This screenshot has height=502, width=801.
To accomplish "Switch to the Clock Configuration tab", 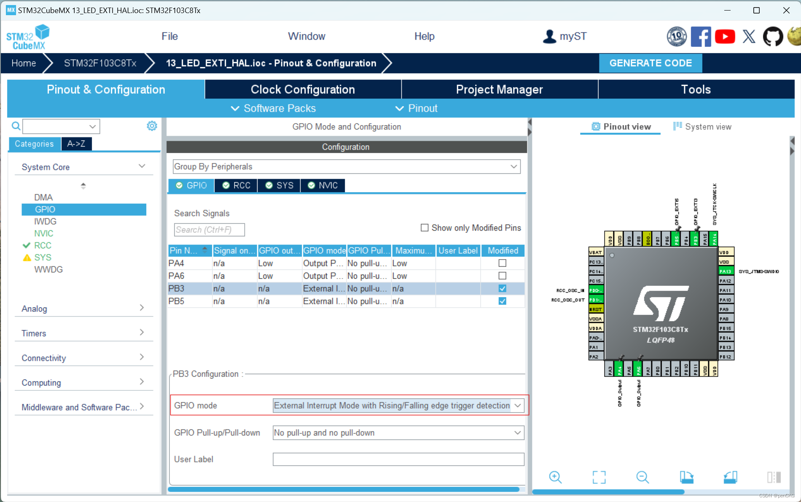I will (x=303, y=89).
